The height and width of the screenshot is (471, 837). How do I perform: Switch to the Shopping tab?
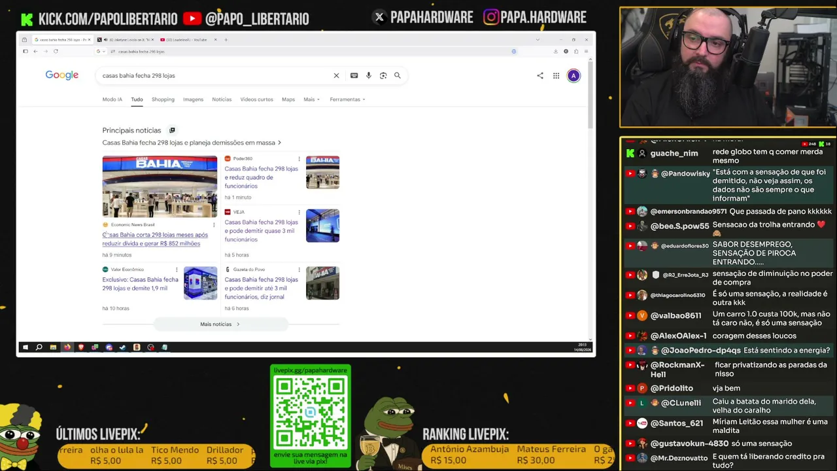tap(163, 99)
